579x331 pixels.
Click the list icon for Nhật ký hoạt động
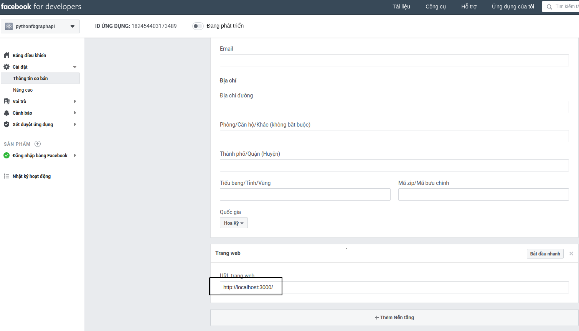7,176
